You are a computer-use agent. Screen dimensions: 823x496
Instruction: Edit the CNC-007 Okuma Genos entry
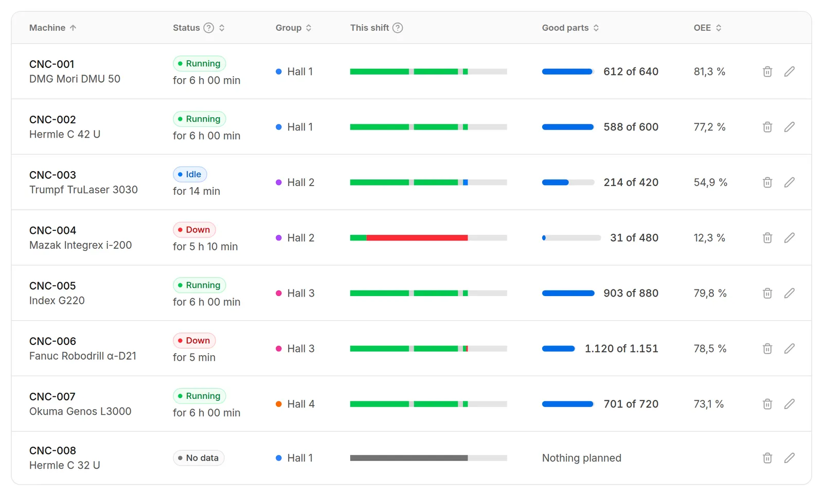pyautogui.click(x=789, y=405)
